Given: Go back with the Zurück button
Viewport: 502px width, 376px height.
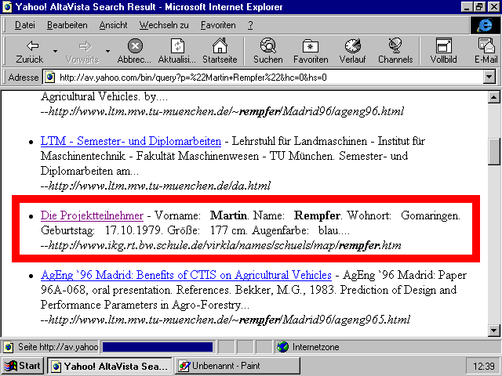Looking at the screenshot, I should point(30,51).
